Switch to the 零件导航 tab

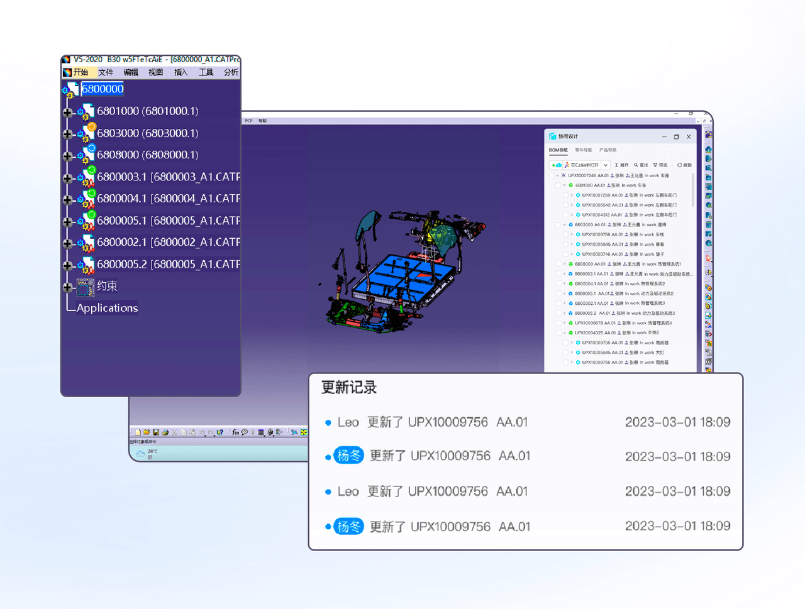coord(583,150)
